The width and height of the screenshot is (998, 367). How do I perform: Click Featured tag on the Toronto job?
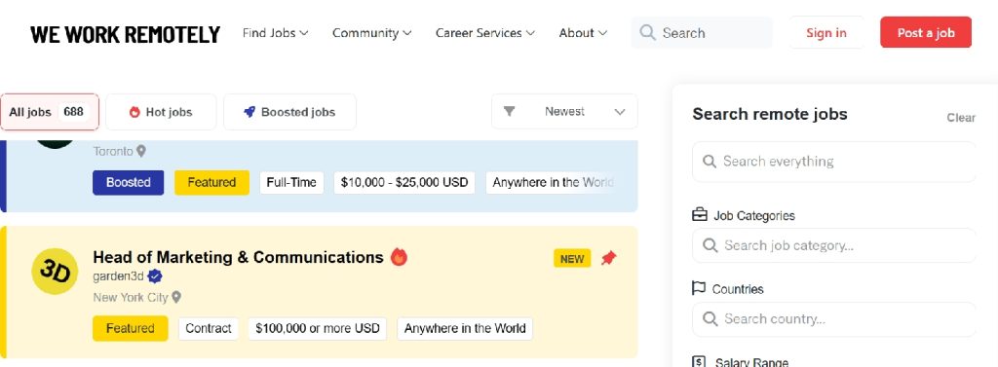point(211,183)
